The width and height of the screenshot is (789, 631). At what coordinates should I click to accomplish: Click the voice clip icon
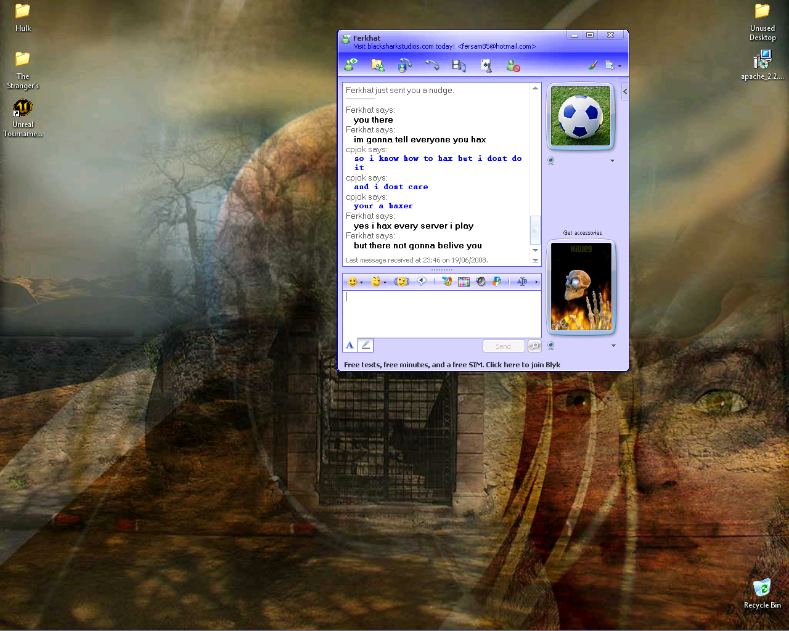[x=422, y=282]
